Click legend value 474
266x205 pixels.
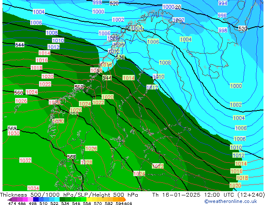12,203
